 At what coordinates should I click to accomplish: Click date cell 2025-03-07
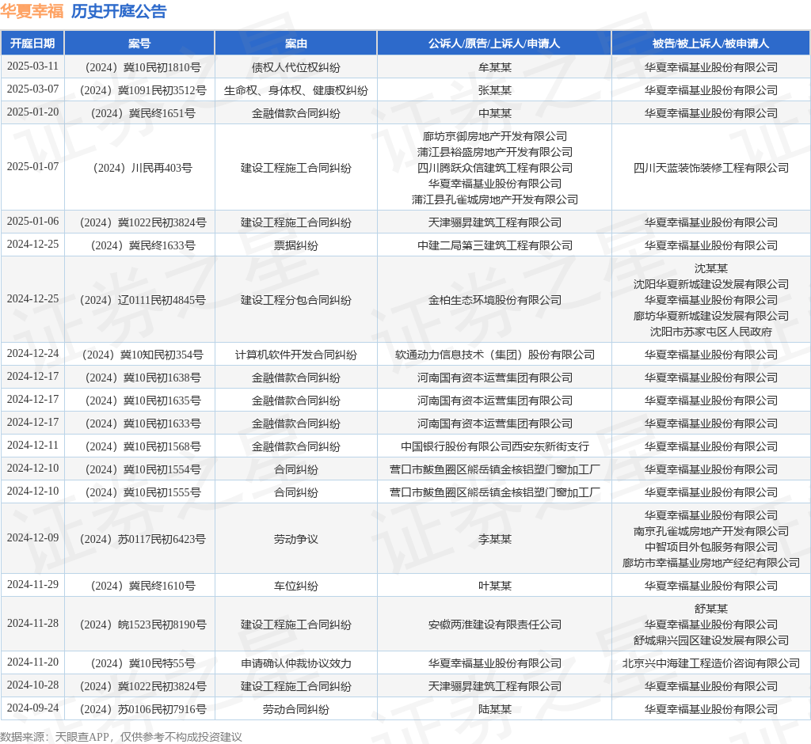pyautogui.click(x=32, y=89)
